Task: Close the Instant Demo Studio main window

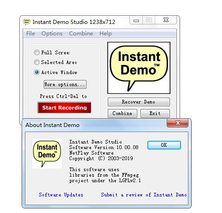Action: point(166,20)
